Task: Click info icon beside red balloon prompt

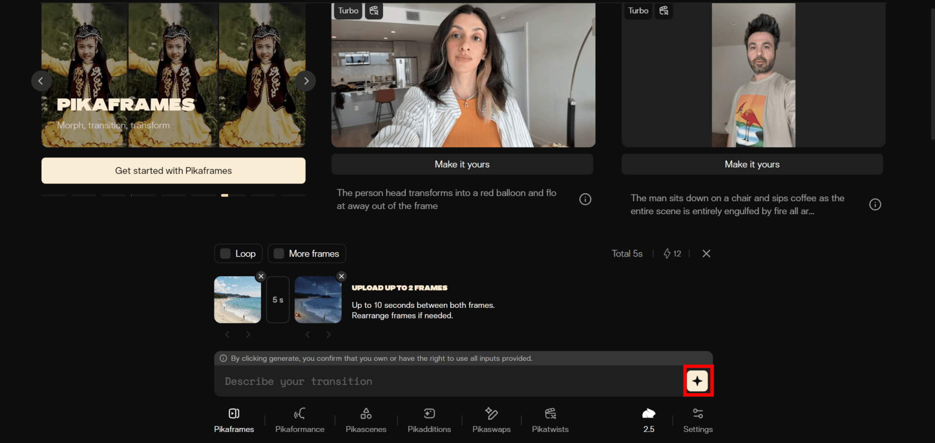Action: tap(585, 199)
